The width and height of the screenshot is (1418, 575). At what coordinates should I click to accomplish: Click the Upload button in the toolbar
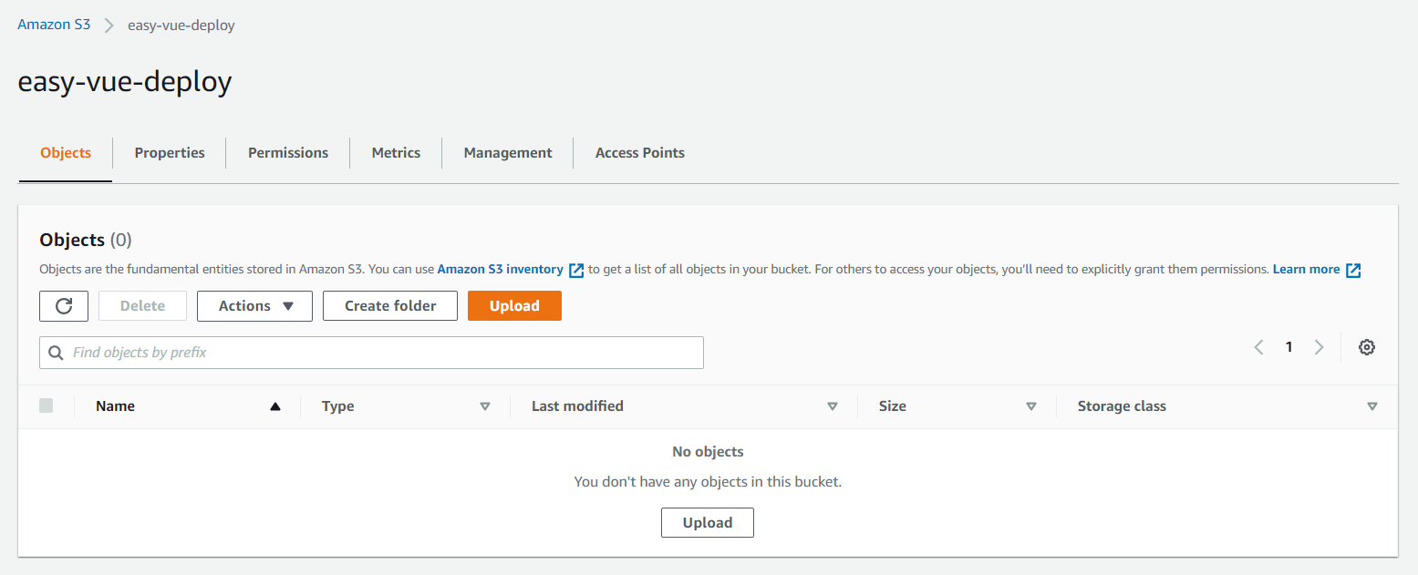(x=514, y=305)
